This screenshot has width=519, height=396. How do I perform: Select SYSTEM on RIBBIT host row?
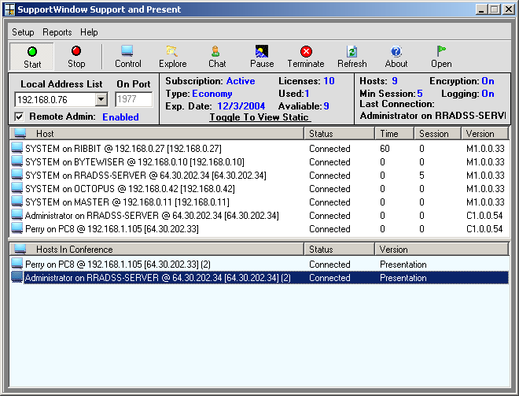(259, 148)
